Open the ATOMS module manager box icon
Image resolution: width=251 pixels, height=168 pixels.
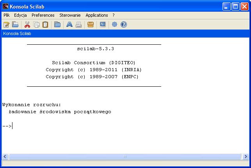click(91, 24)
